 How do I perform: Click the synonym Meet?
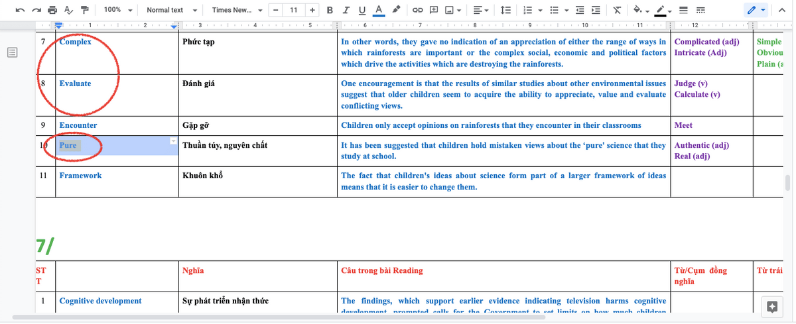(x=683, y=125)
